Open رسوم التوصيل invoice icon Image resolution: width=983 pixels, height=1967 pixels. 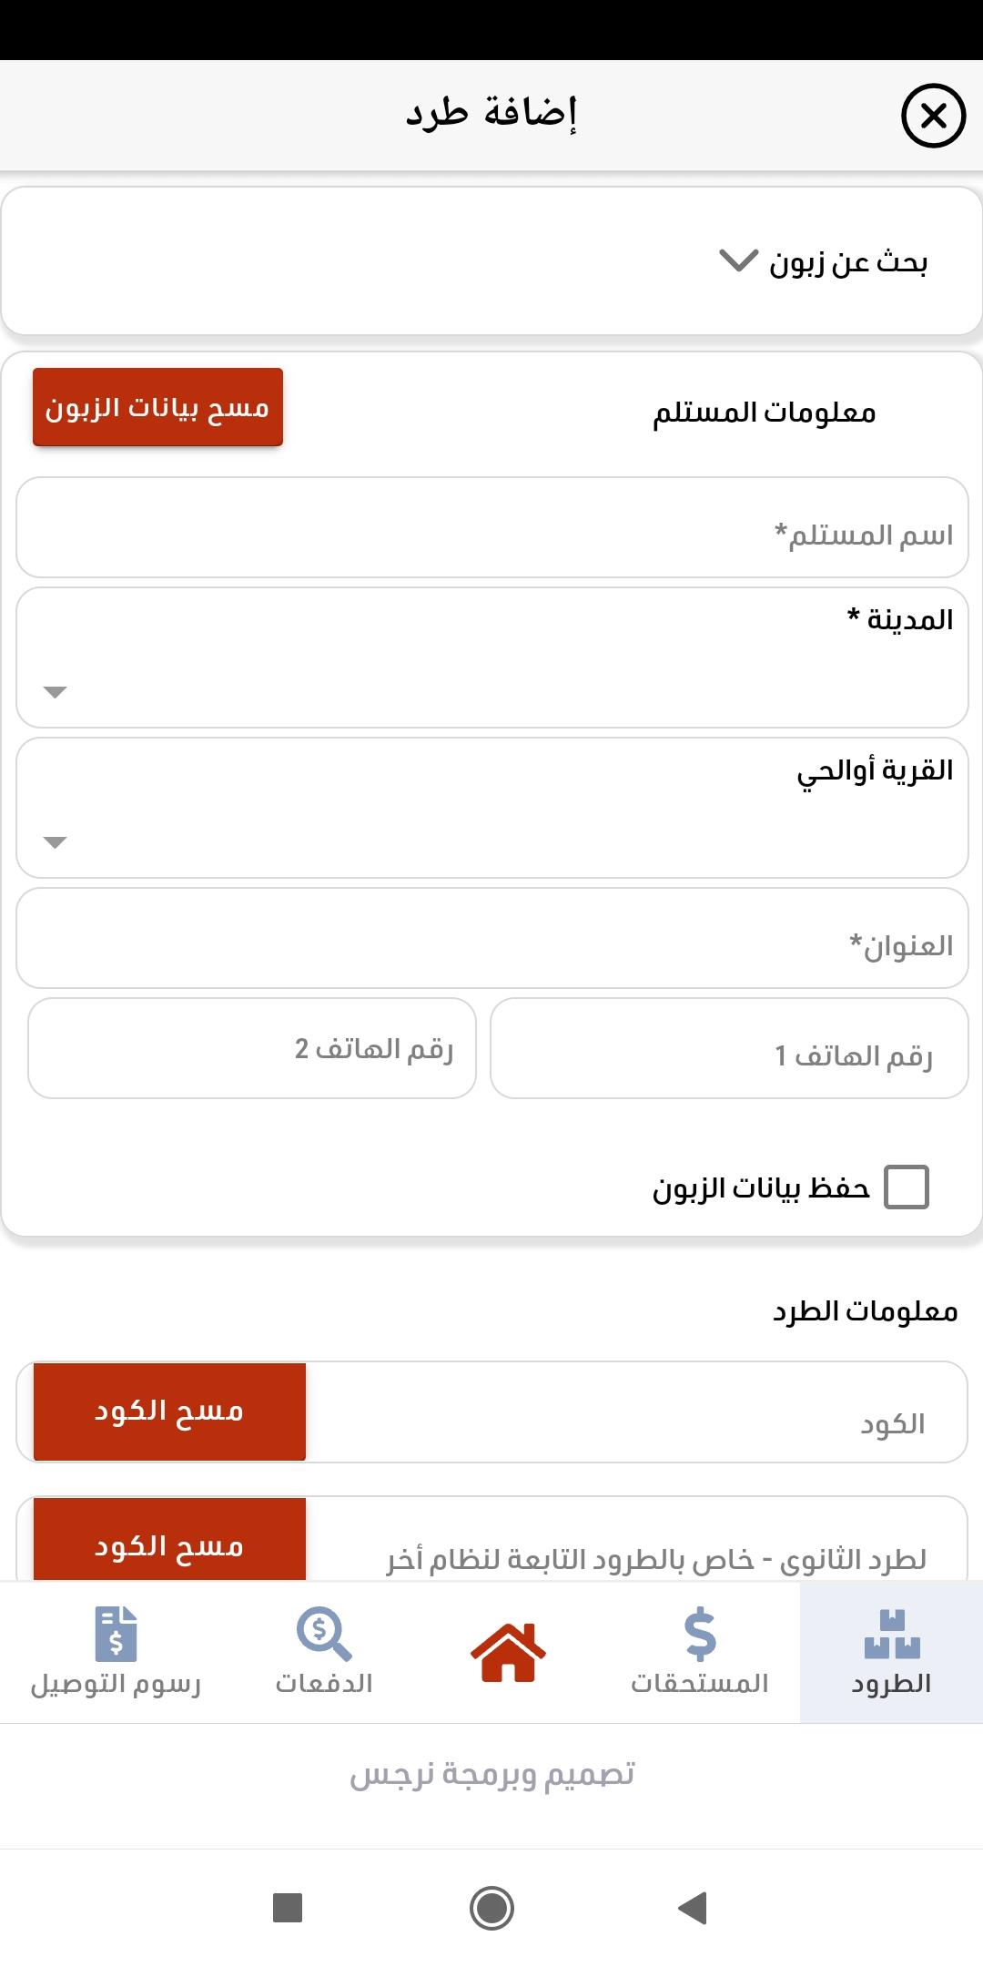tap(116, 1635)
